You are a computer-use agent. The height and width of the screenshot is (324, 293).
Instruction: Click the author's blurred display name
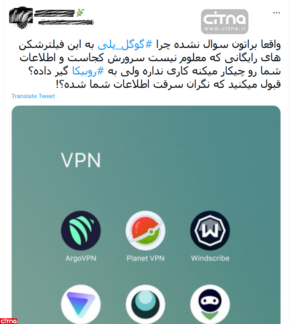pyautogui.click(x=55, y=13)
